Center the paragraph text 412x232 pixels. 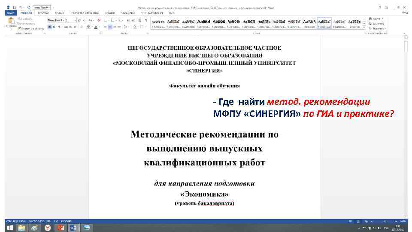coord(110,27)
